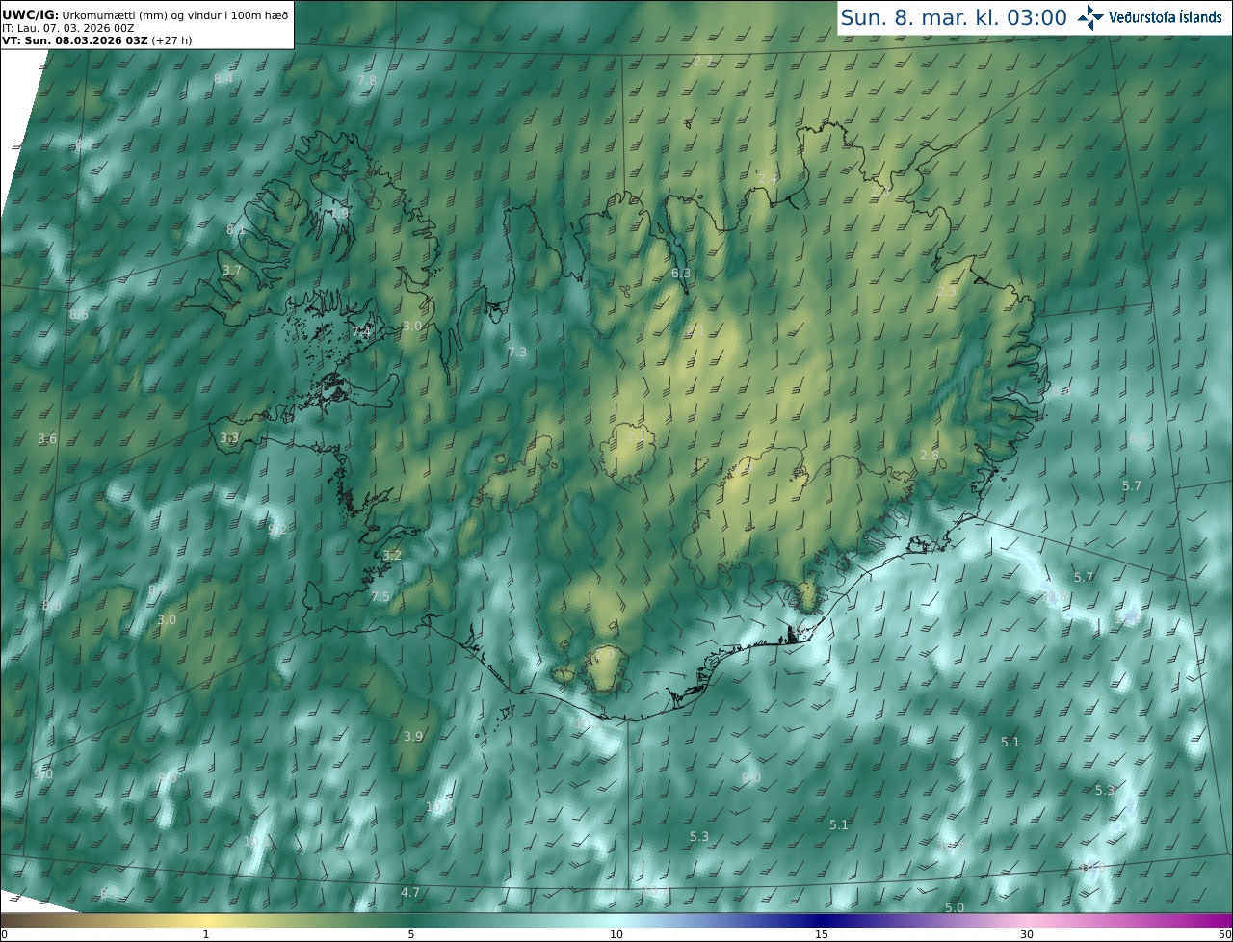Click the '8.1' value in the Westfjords
Screen dimensions: 1233x942
(236, 229)
